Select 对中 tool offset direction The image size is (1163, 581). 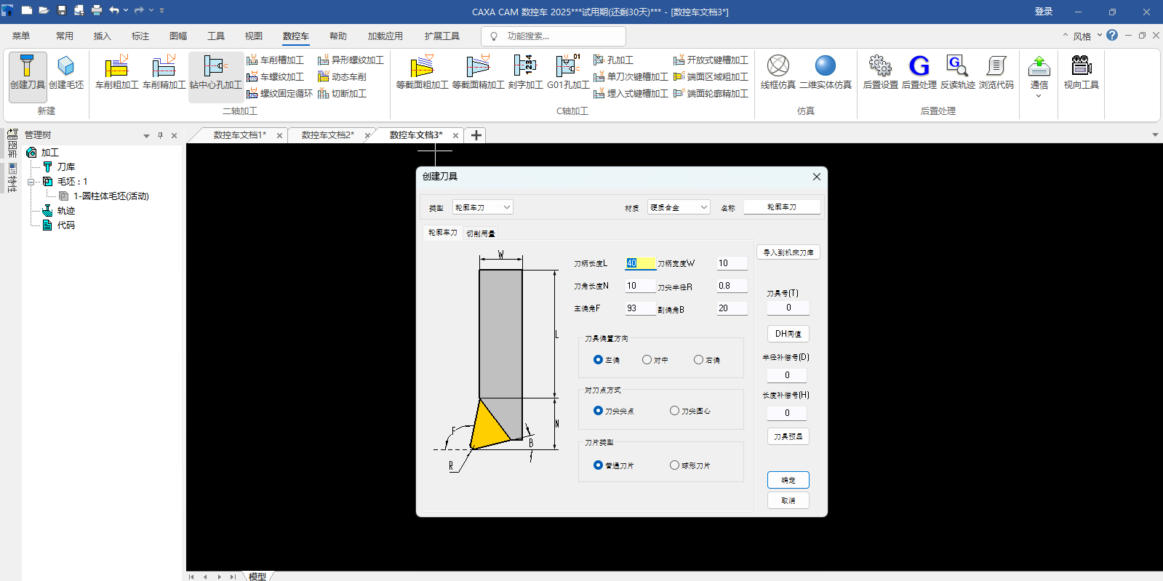(655, 360)
